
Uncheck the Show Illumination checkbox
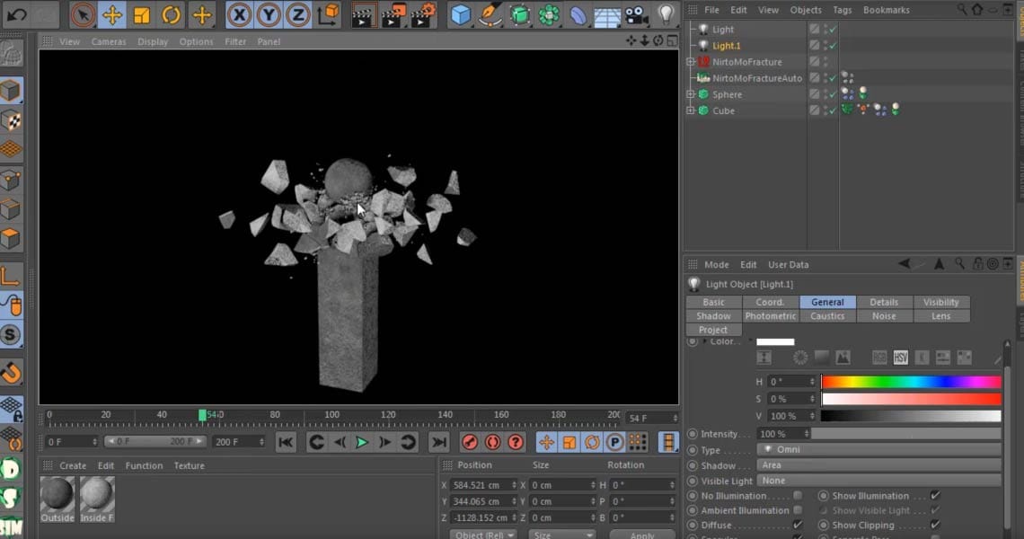tap(935, 496)
